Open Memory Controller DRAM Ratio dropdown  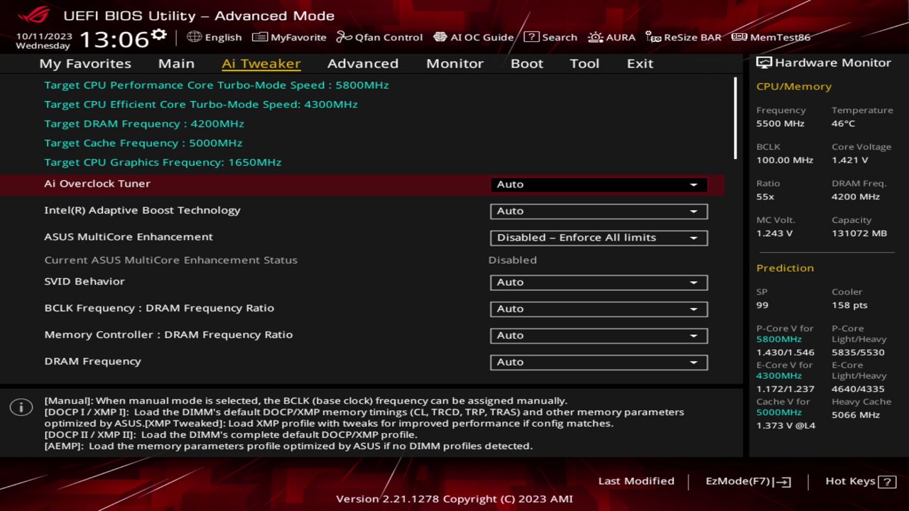tap(599, 336)
